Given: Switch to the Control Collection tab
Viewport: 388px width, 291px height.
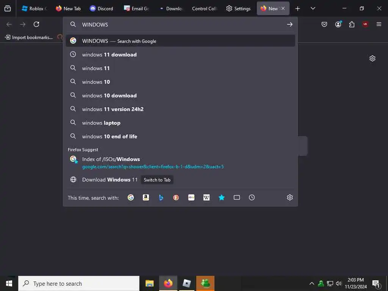Looking at the screenshot, I should [204, 8].
